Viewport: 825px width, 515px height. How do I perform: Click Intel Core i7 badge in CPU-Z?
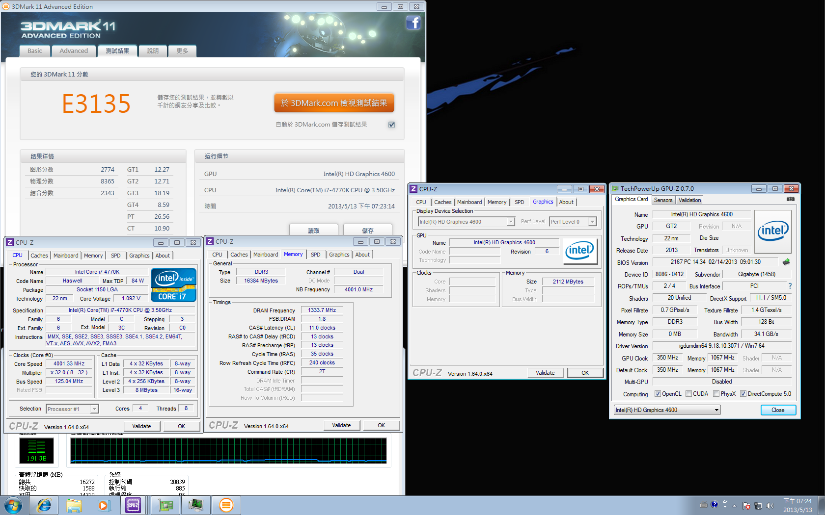(173, 284)
